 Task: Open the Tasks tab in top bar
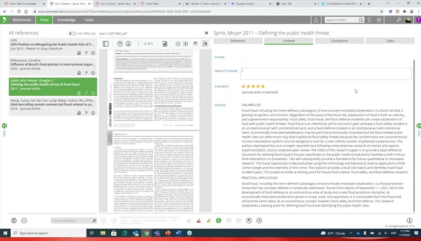coord(89,20)
